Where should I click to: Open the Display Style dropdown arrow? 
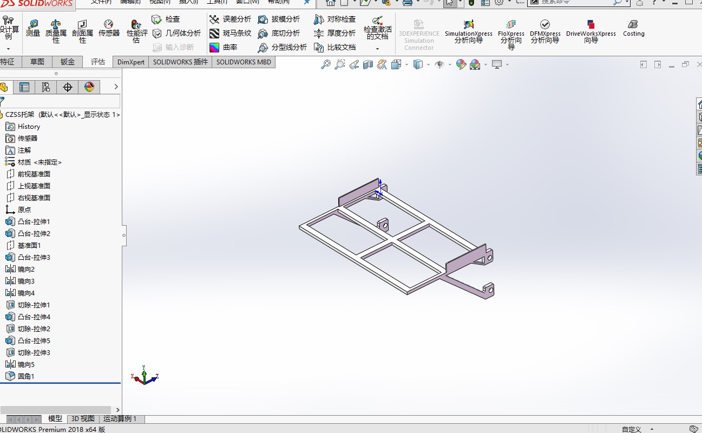click(428, 65)
